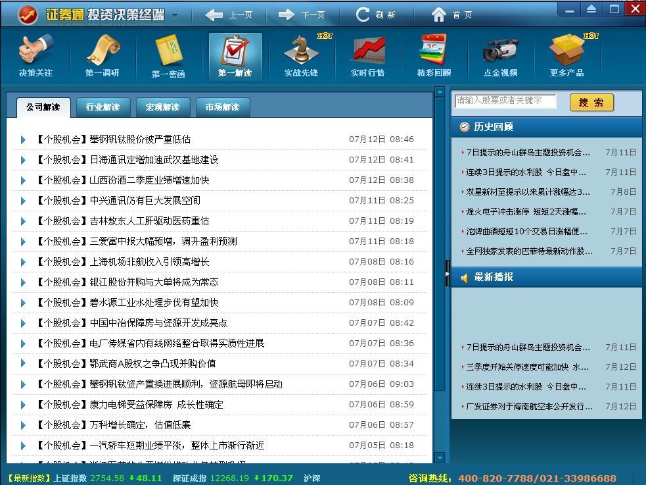The width and height of the screenshot is (646, 485).
Task: Switch to the 市场解读 tab
Action: 223,107
